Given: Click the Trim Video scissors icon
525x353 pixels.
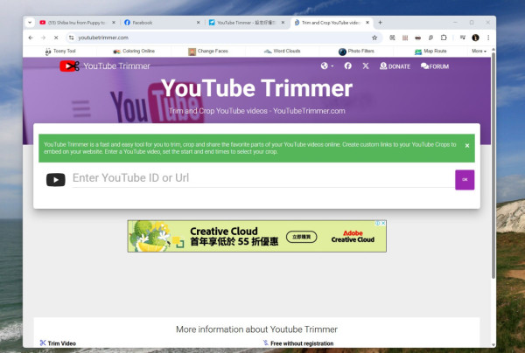Looking at the screenshot, I should pyautogui.click(x=43, y=343).
